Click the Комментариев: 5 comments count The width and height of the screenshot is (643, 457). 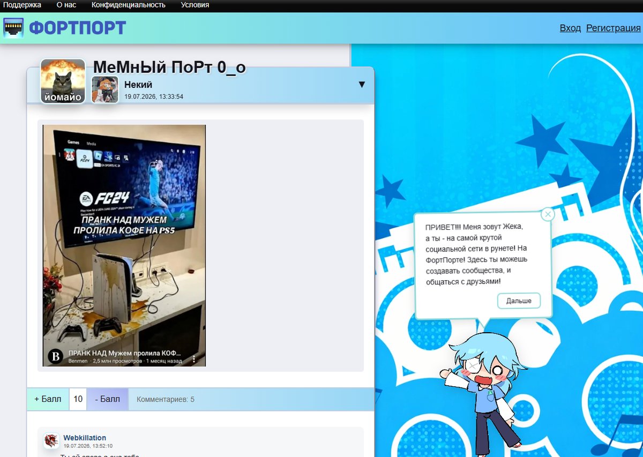point(166,399)
